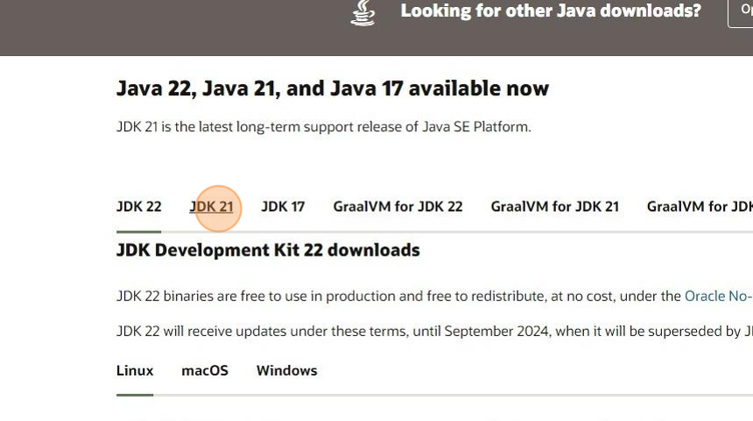753x421 pixels.
Task: Follow the Oracle No-Fee license link
Action: (x=717, y=296)
